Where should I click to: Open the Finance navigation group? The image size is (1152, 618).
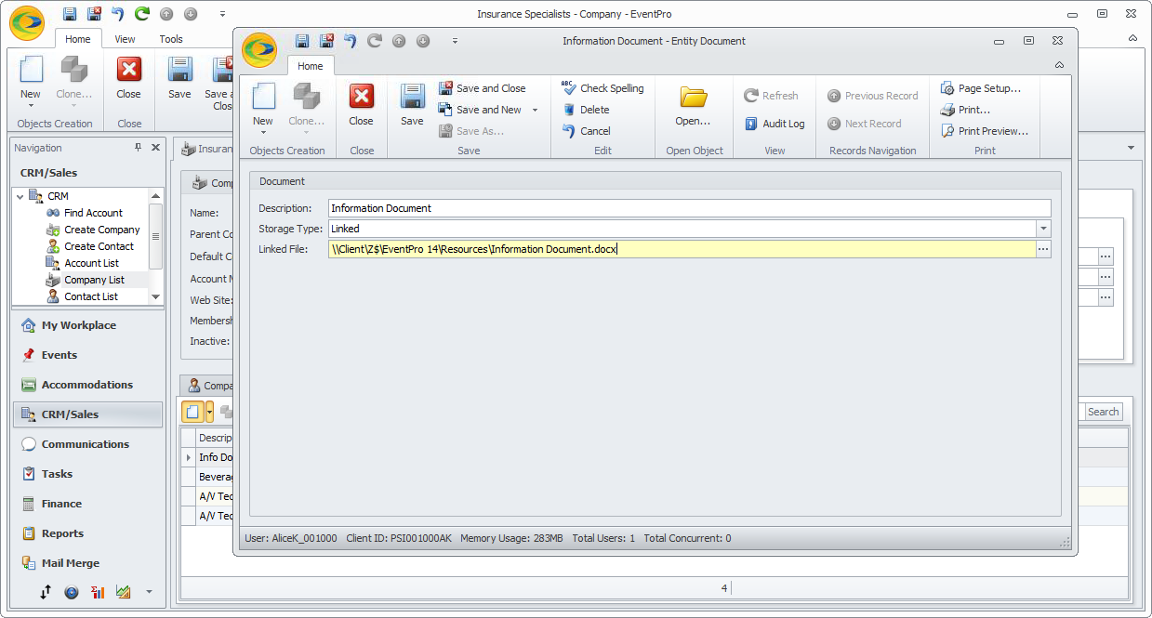pyautogui.click(x=87, y=504)
